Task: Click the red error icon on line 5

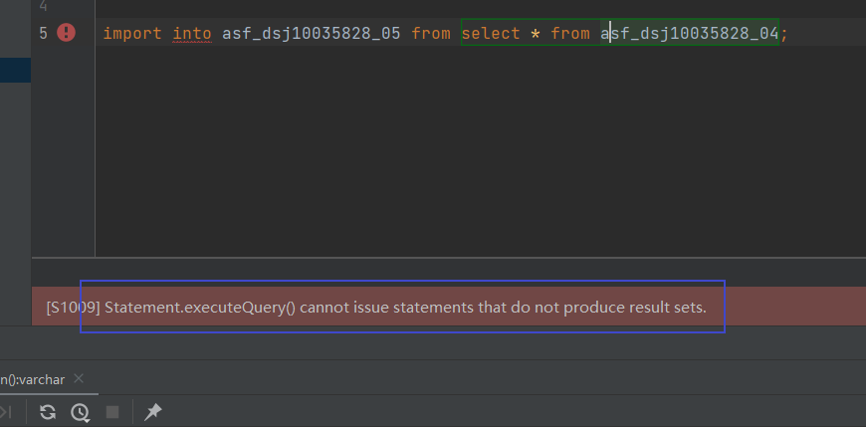Action: [67, 33]
